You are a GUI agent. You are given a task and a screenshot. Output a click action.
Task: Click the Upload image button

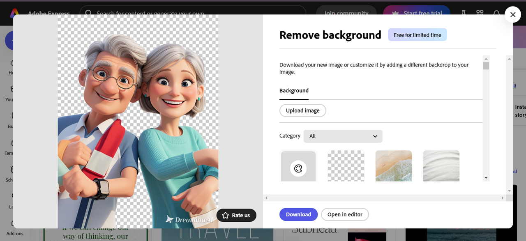302,110
